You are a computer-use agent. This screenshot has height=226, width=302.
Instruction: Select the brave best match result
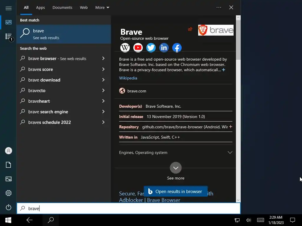[64, 34]
